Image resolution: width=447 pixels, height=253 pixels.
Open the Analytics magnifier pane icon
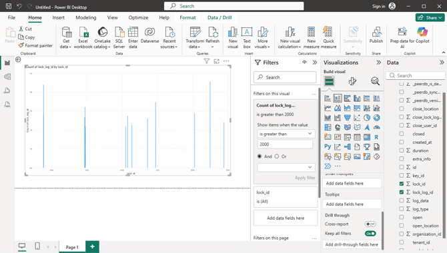[375, 81]
